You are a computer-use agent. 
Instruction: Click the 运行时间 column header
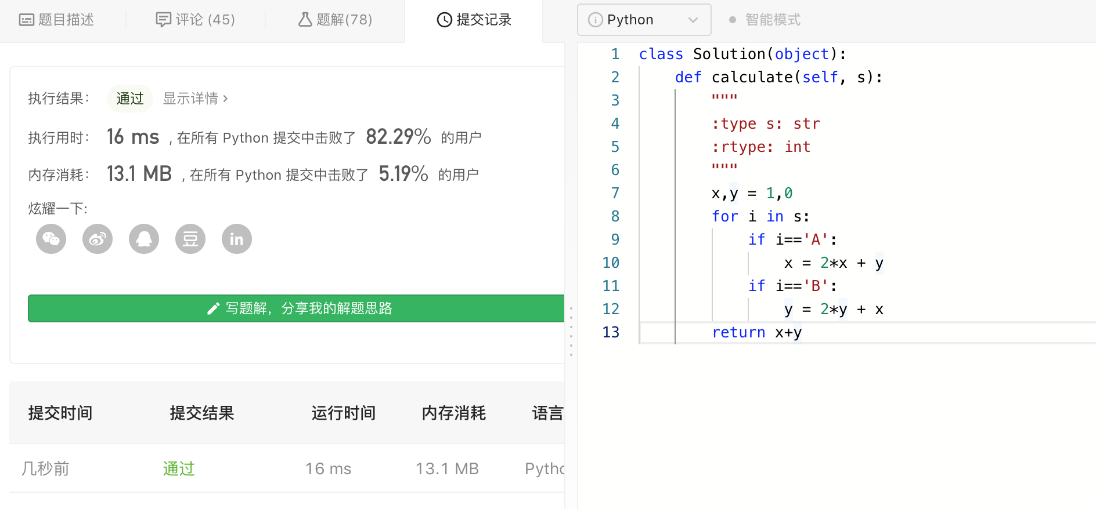coord(344,413)
